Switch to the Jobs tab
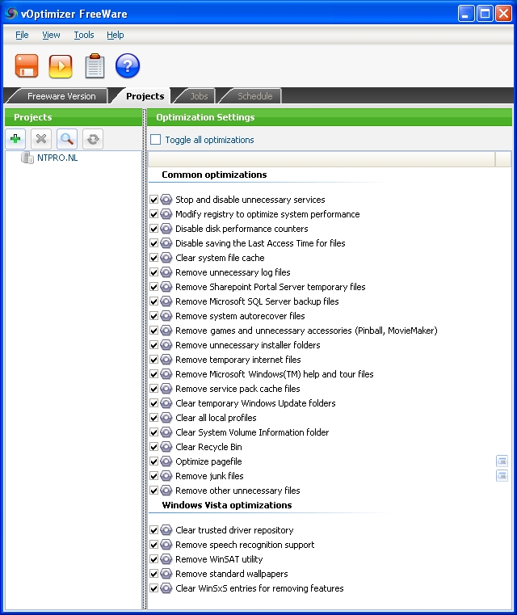517x615 pixels. (x=199, y=96)
